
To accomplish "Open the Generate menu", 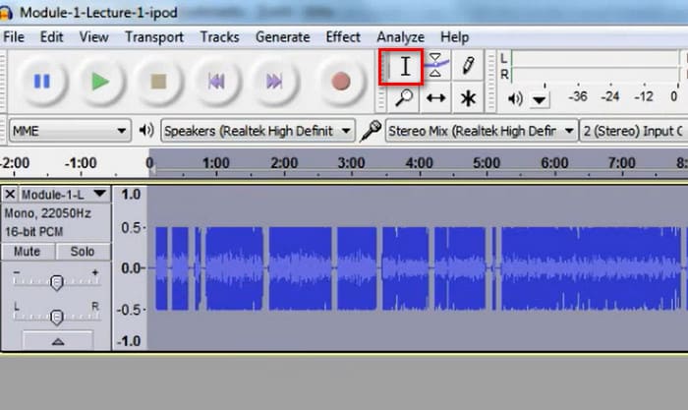I will [283, 37].
